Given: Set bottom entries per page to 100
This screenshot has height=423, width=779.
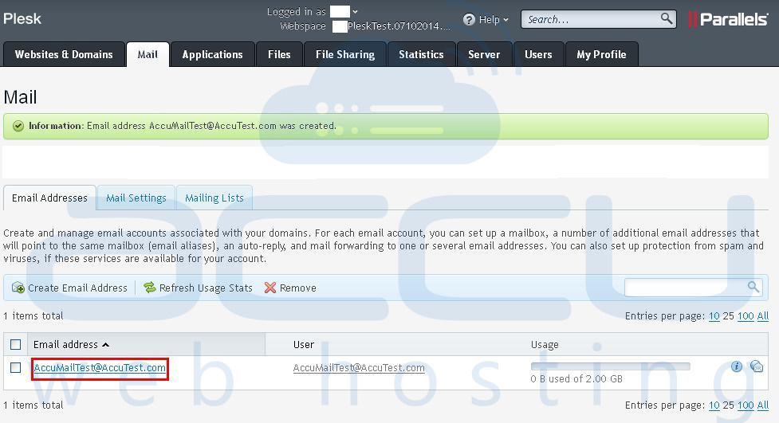Looking at the screenshot, I should [746, 405].
